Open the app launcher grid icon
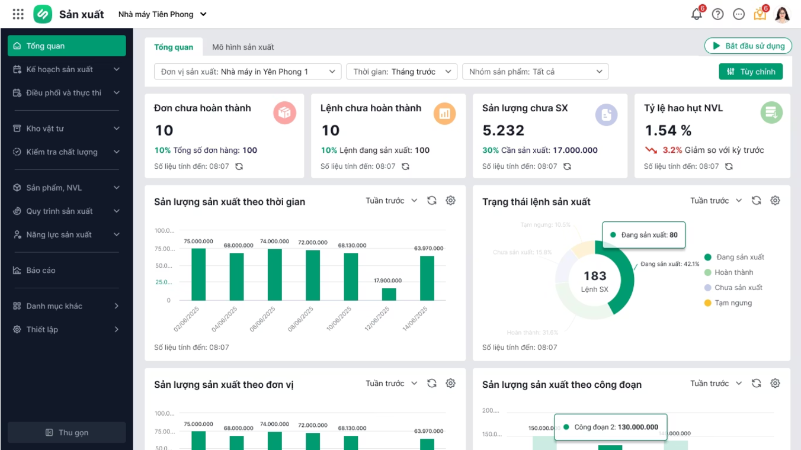 [18, 14]
